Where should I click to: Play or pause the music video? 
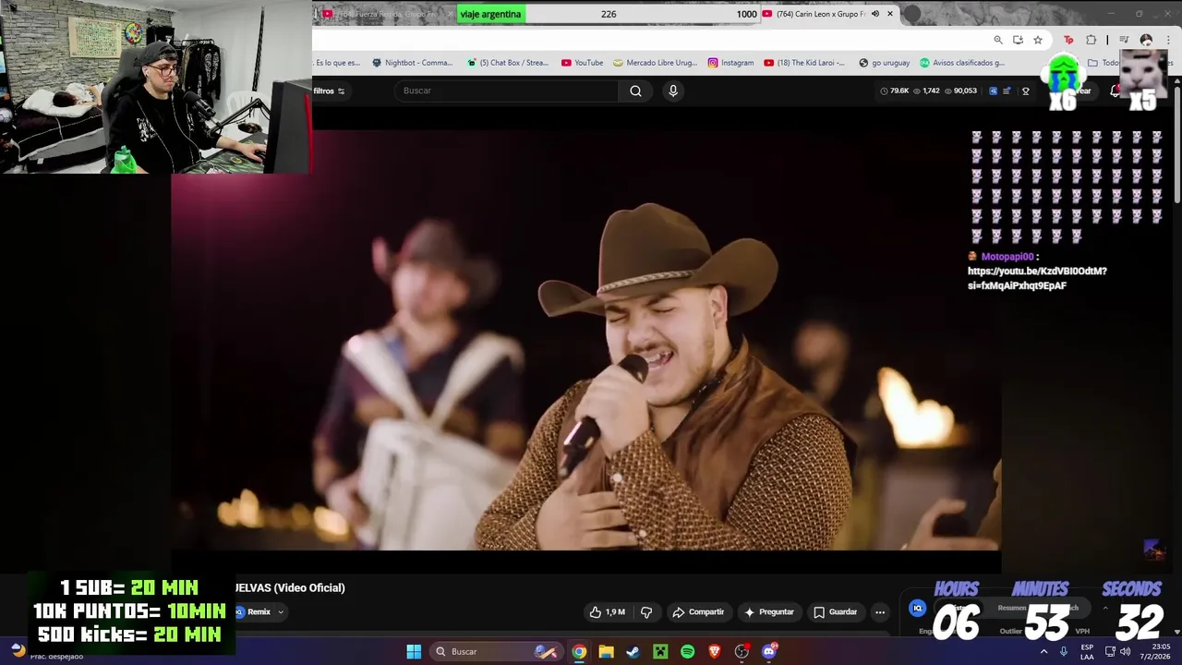pyautogui.click(x=585, y=340)
